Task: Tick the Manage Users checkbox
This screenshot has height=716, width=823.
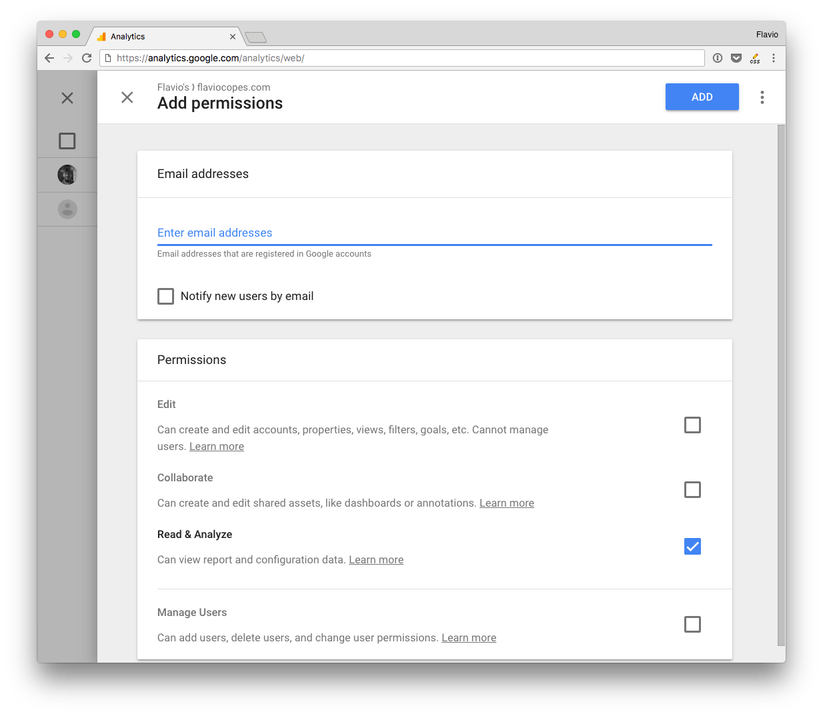Action: click(692, 624)
